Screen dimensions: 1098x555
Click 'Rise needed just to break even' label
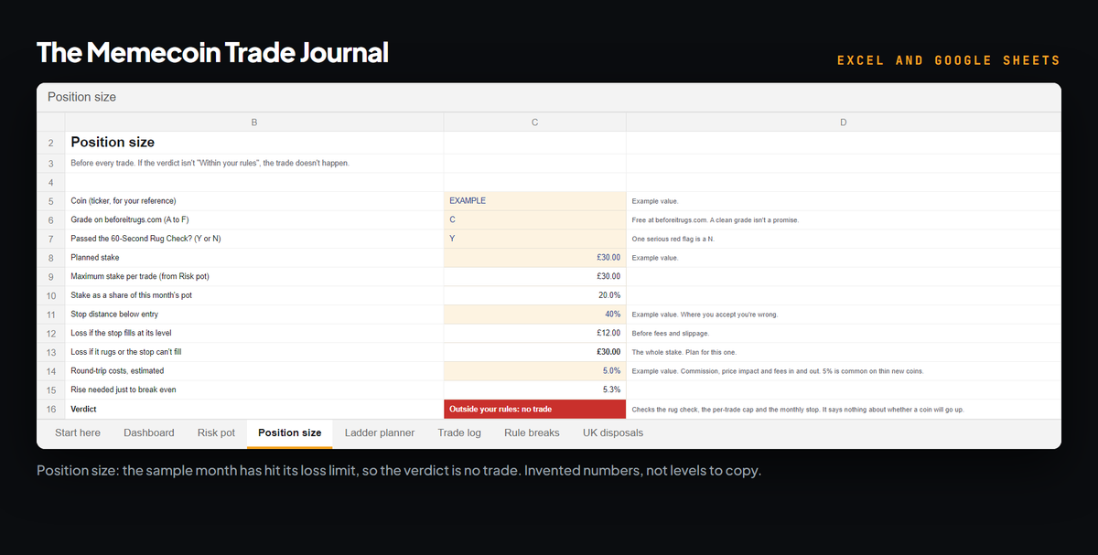point(124,390)
